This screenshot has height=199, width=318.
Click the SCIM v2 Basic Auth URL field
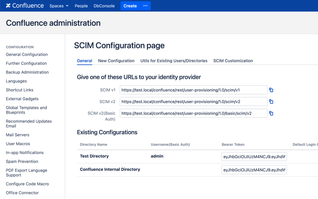(x=193, y=113)
